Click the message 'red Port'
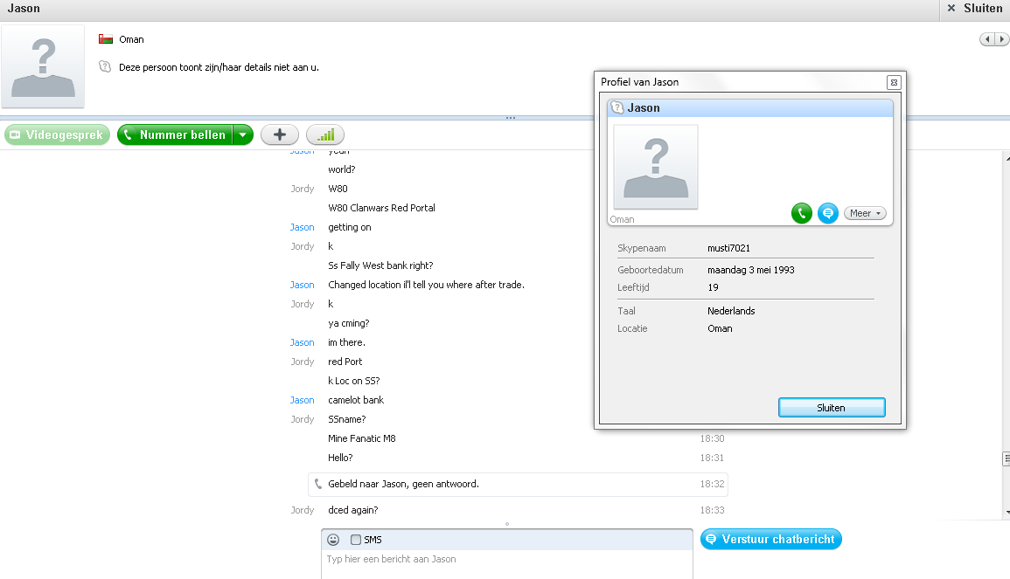This screenshot has height=579, width=1010. [x=345, y=362]
